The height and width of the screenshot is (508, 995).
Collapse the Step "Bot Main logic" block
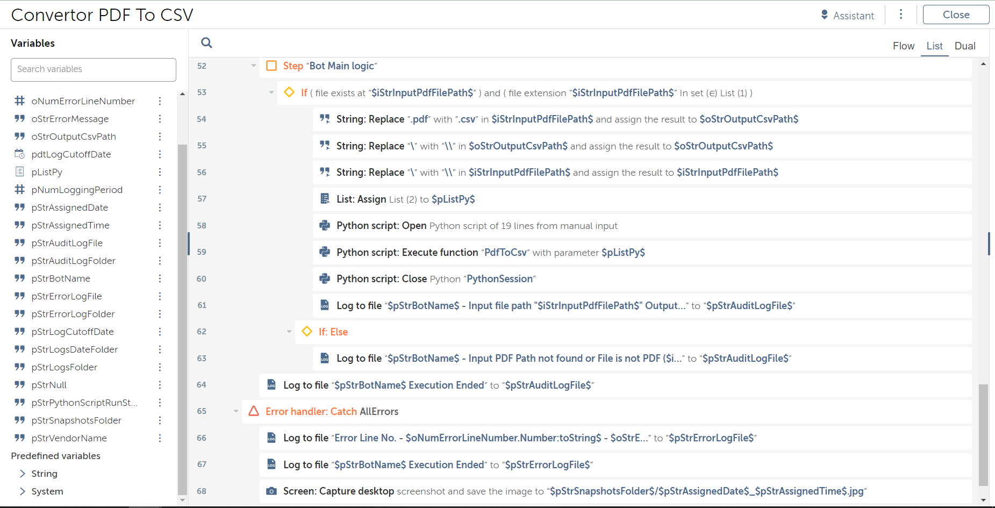point(254,66)
